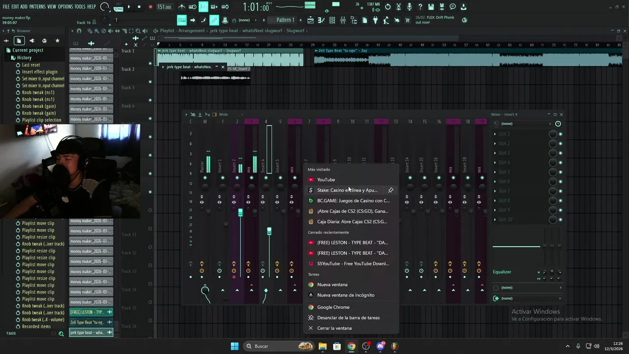Open the TOOLS menu

[x=80, y=7]
